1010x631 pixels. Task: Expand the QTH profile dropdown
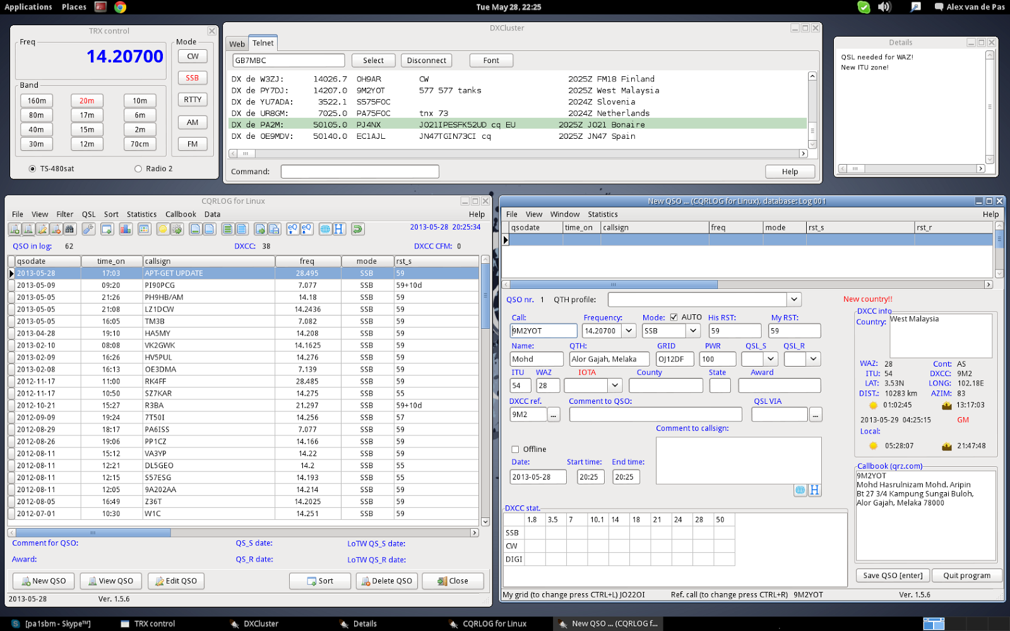click(794, 300)
